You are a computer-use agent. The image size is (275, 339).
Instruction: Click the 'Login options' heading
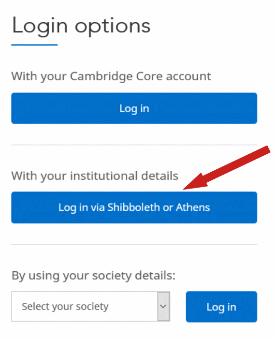click(x=81, y=27)
